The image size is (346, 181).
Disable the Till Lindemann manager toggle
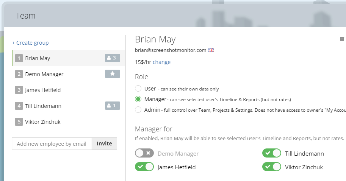pos(272,153)
